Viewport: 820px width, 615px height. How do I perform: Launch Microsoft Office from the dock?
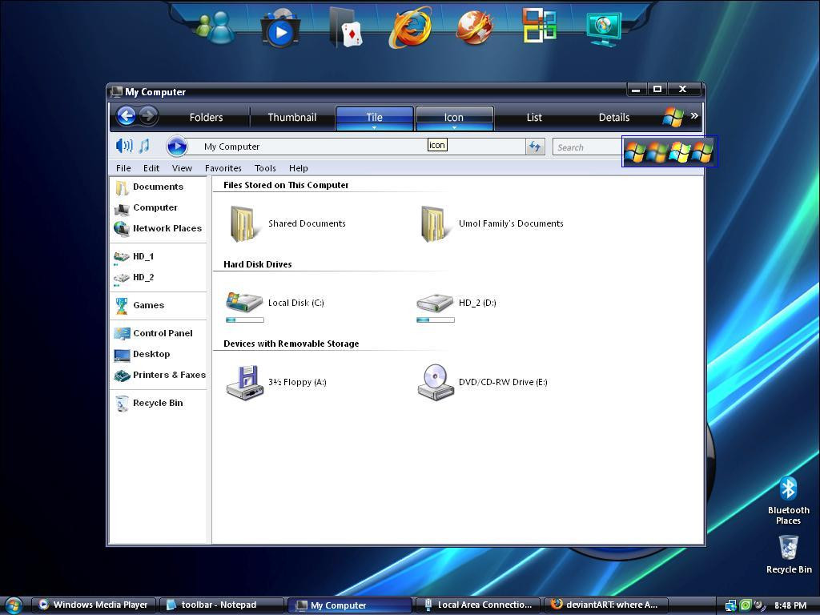pyautogui.click(x=539, y=25)
